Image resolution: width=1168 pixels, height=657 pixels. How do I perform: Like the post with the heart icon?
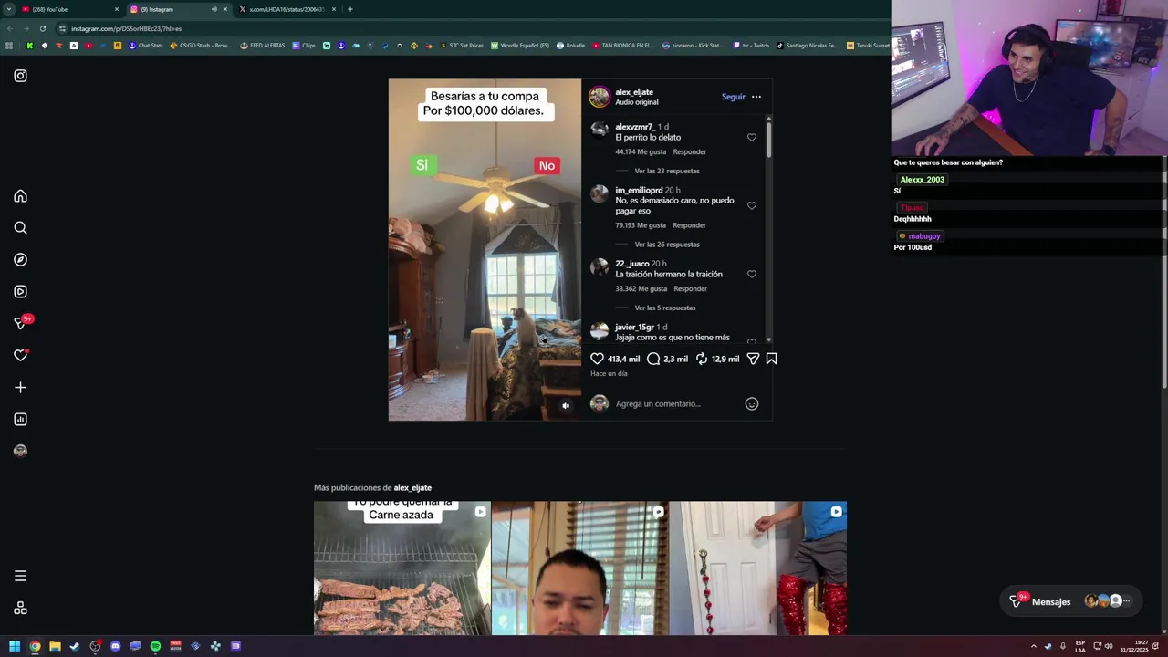pos(597,359)
